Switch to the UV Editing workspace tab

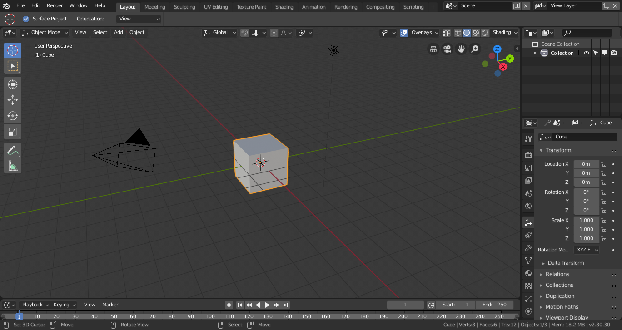(216, 7)
